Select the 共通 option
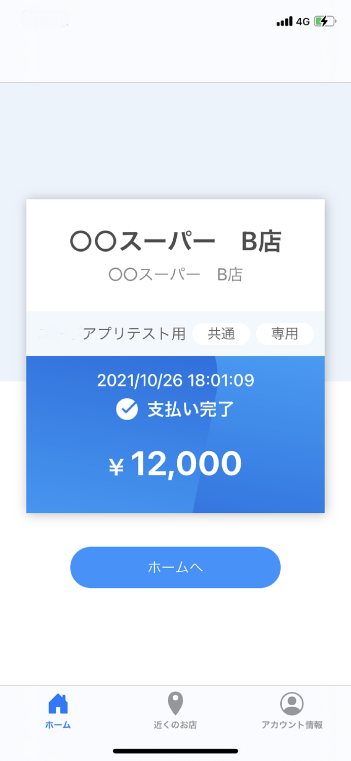This screenshot has height=761, width=351. (x=221, y=334)
